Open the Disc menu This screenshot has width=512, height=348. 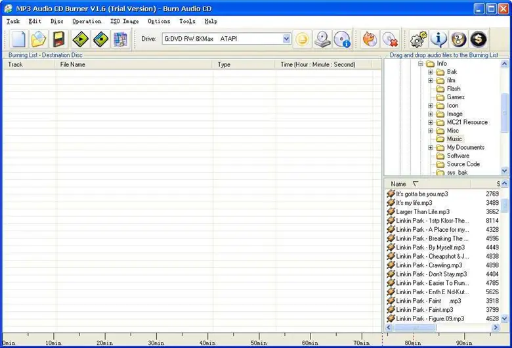[56, 21]
